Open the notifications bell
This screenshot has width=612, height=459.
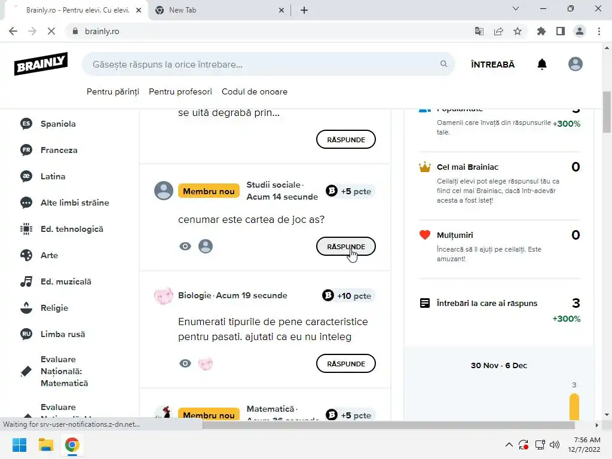click(541, 64)
